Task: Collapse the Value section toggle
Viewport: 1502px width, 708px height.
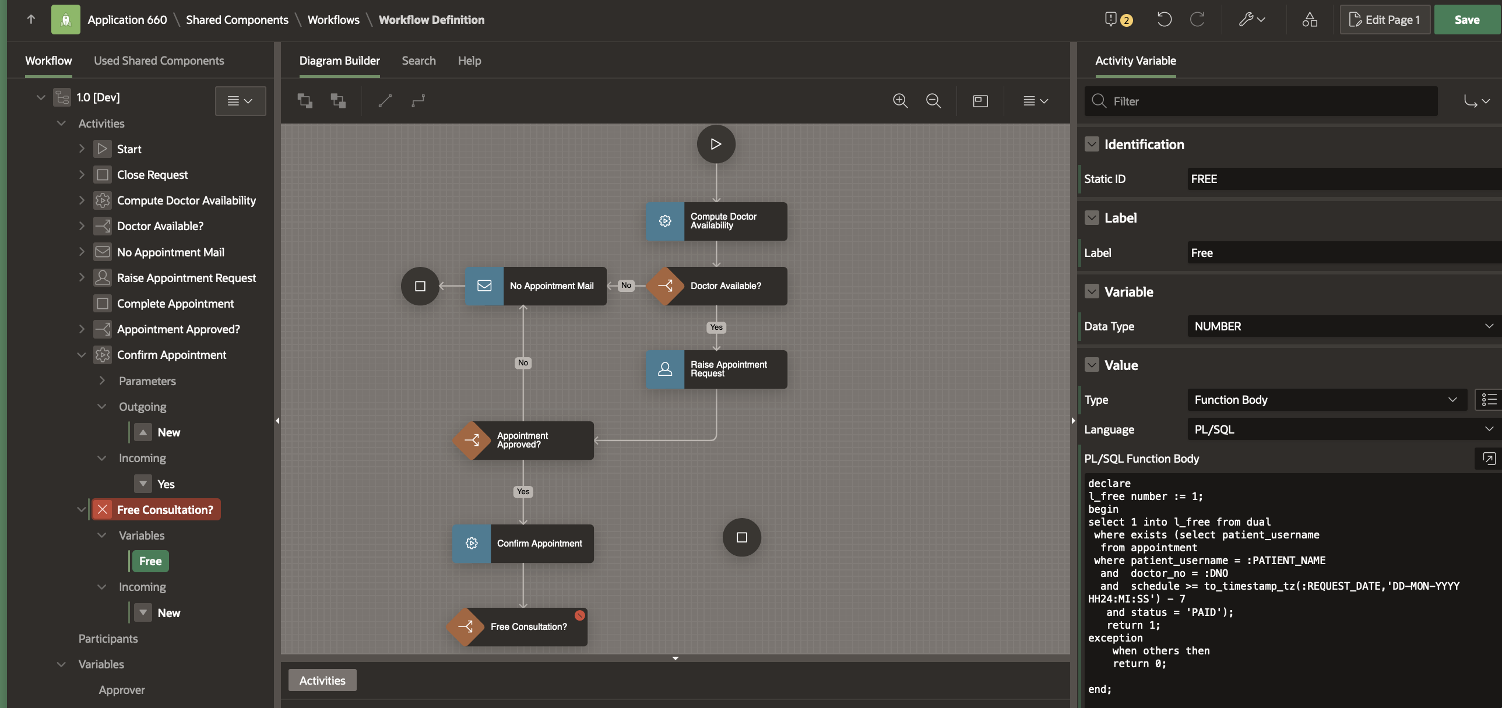Action: click(x=1092, y=365)
